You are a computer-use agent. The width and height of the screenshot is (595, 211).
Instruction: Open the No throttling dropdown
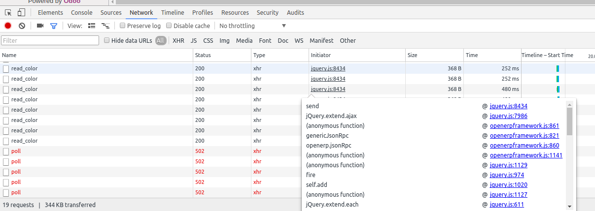[252, 26]
